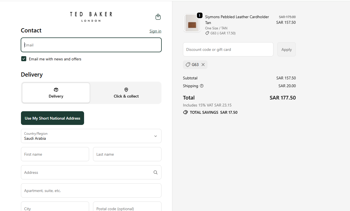Uncheck Email me with news and offers
This screenshot has width=350, height=211.
pos(24,59)
